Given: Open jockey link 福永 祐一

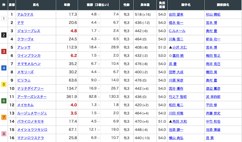Looking at the screenshot, I should (x=176, y=23).
